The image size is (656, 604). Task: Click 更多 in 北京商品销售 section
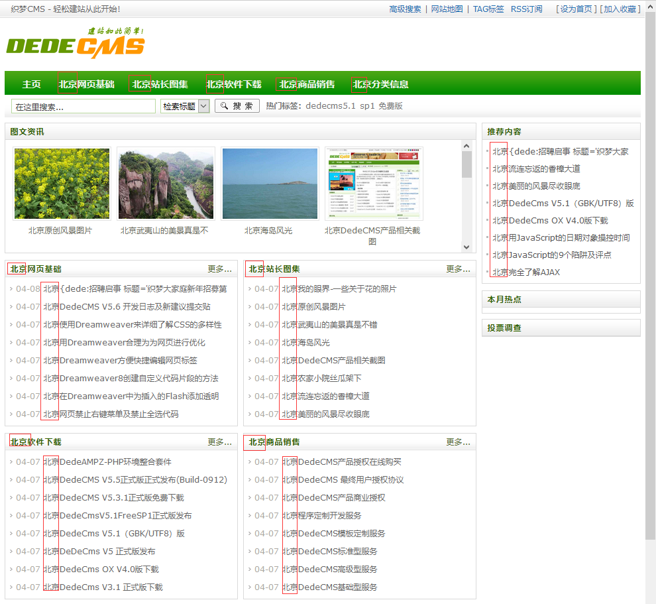tap(458, 442)
